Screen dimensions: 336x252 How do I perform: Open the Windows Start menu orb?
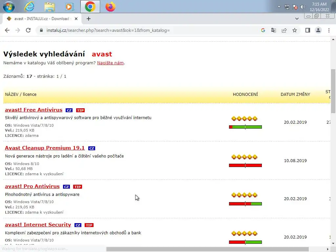(x=9, y=6)
